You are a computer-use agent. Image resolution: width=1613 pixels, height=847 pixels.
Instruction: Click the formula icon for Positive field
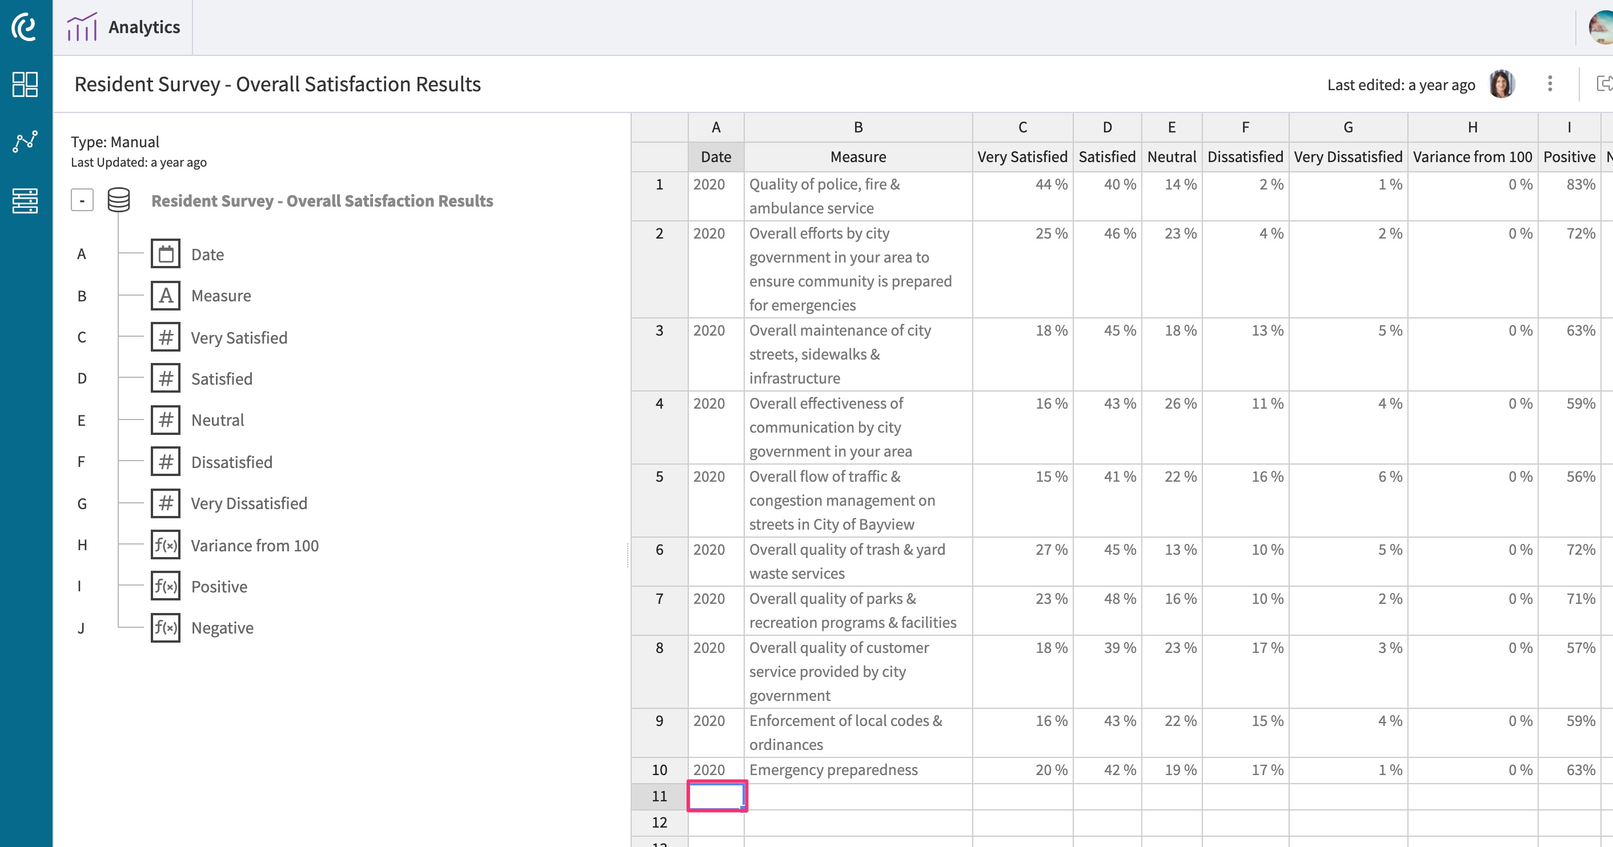(x=165, y=586)
